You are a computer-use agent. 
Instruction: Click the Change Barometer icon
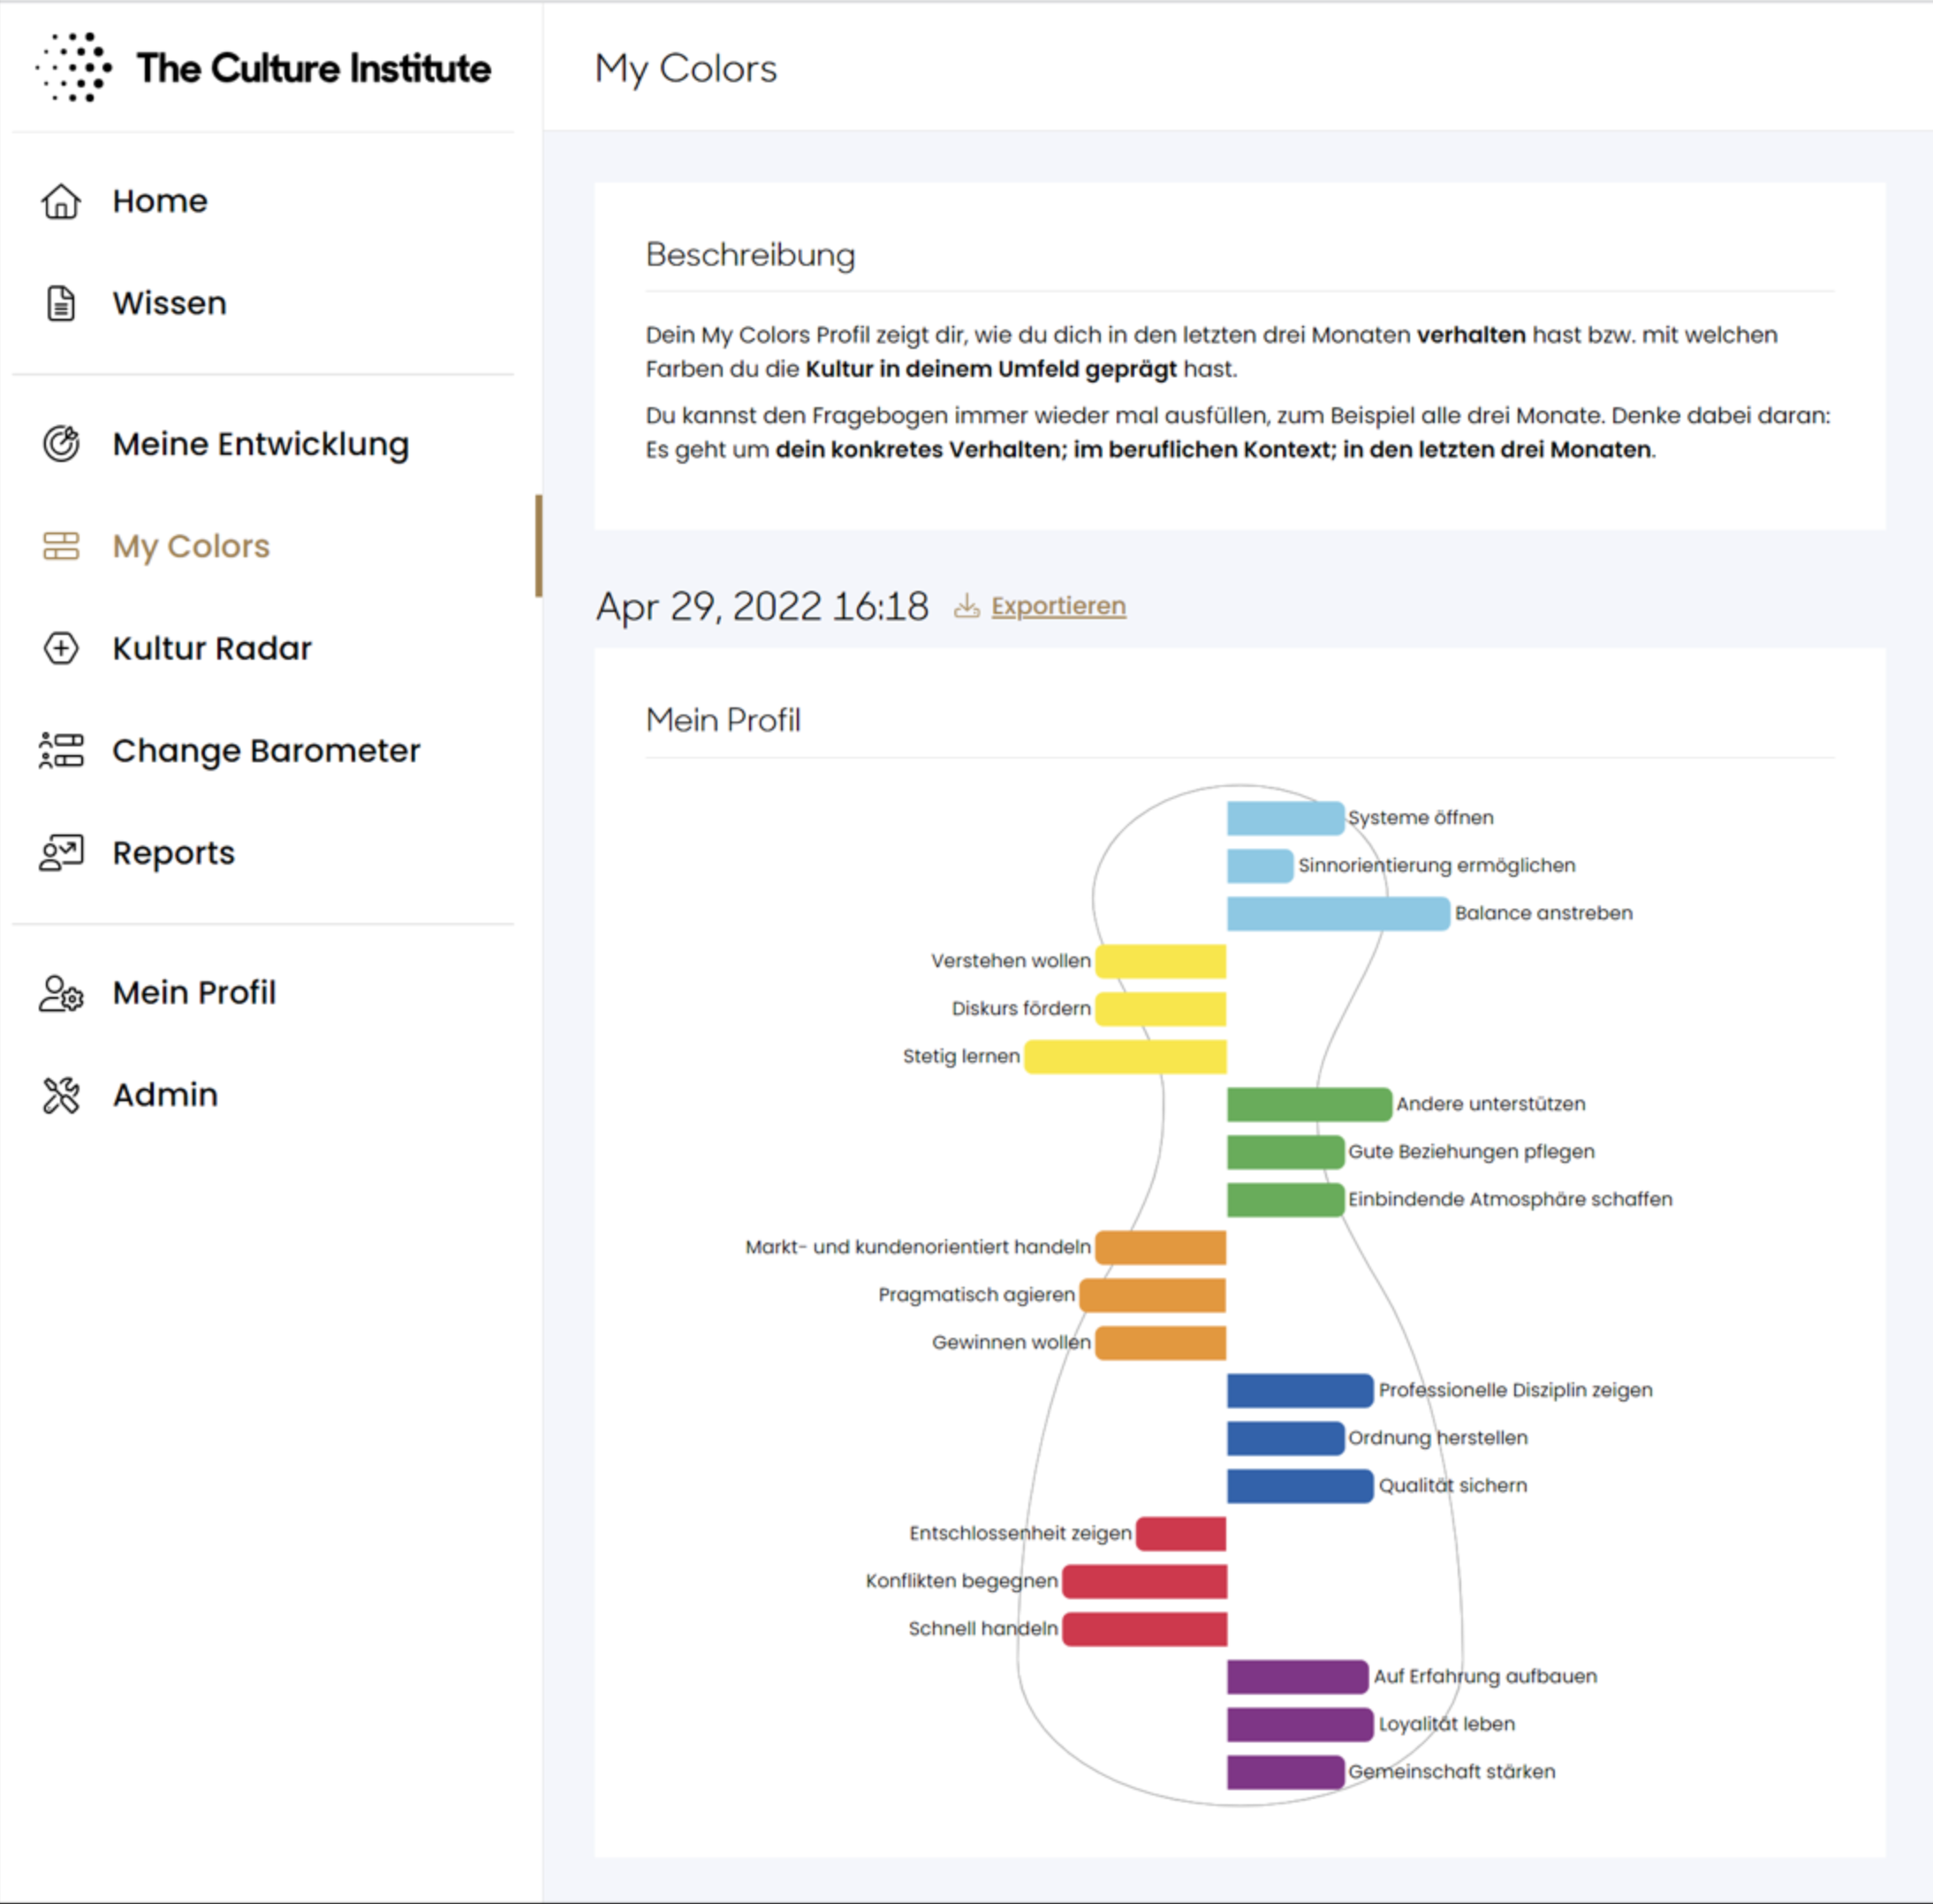pos(61,750)
